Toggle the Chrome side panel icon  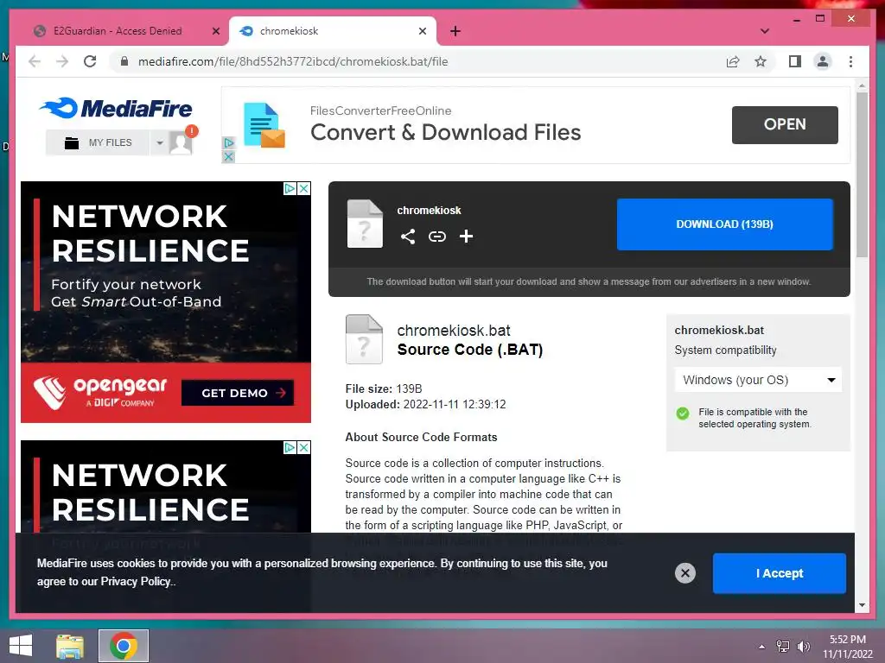click(795, 61)
